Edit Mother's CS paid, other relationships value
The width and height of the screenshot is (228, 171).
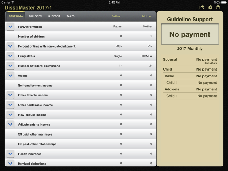[151, 144]
